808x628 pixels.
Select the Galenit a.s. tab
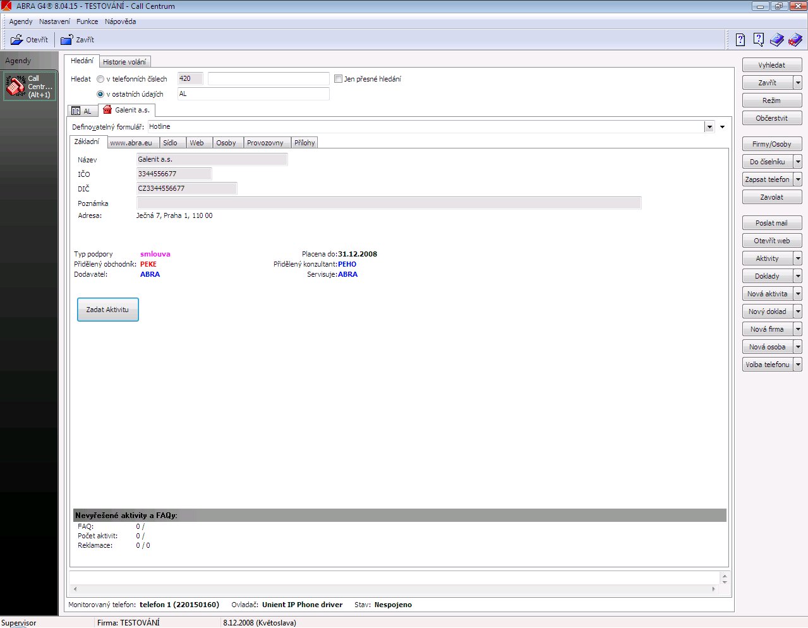(126, 110)
